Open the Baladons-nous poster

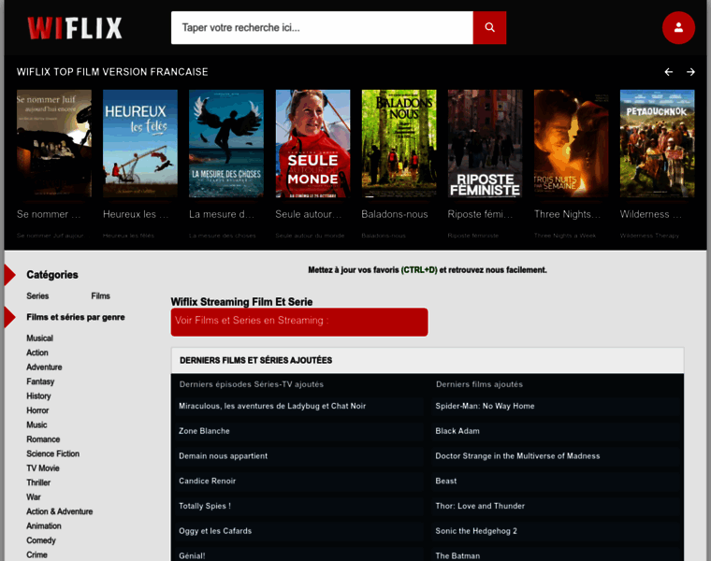tap(399, 143)
